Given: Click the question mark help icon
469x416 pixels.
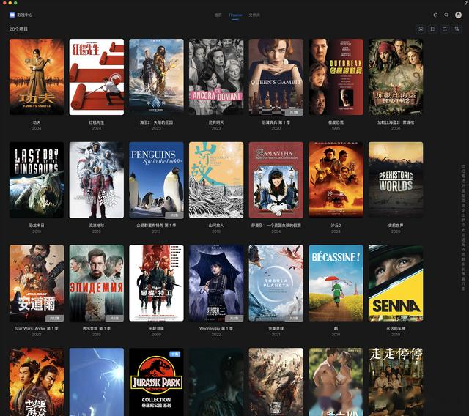Looking at the screenshot, I should [466, 1].
